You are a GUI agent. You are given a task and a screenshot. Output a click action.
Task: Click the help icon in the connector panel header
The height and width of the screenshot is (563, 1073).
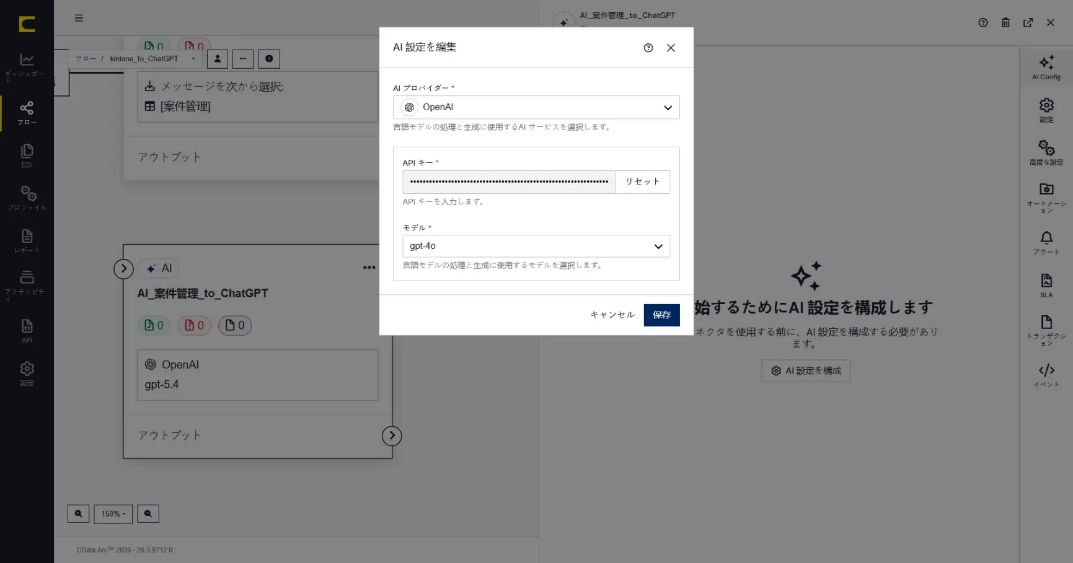pyautogui.click(x=983, y=23)
